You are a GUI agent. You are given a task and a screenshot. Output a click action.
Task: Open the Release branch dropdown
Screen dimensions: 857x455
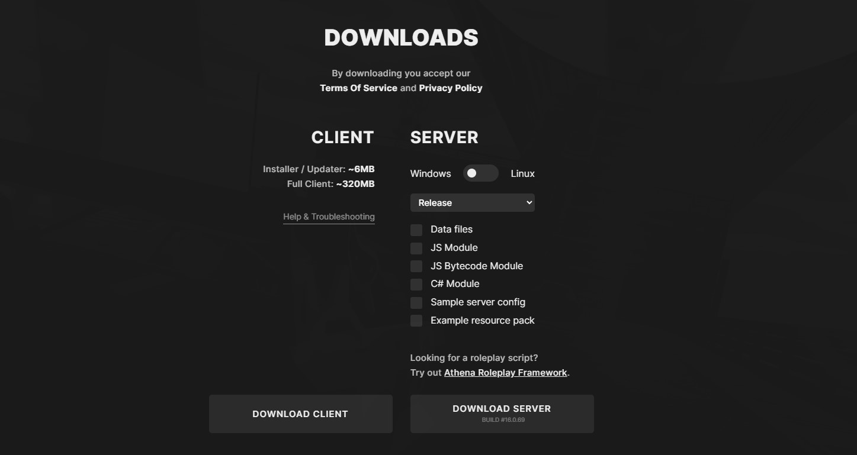(x=472, y=203)
